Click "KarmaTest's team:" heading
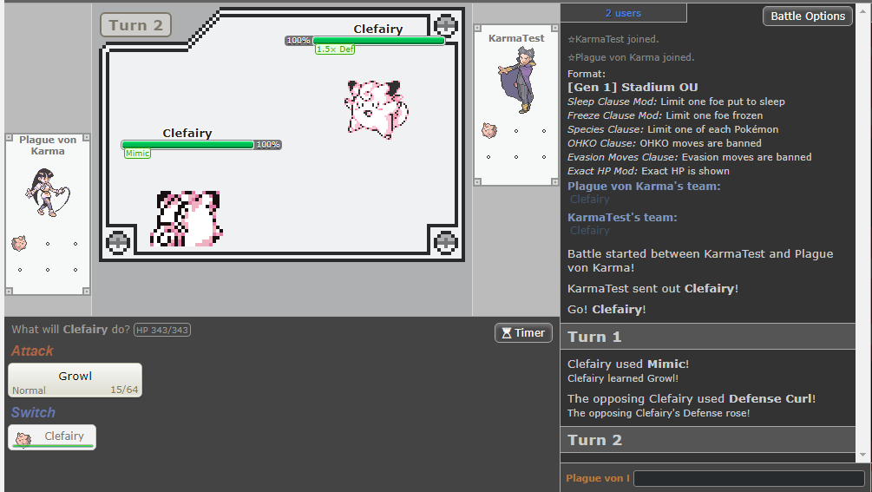 (x=622, y=218)
